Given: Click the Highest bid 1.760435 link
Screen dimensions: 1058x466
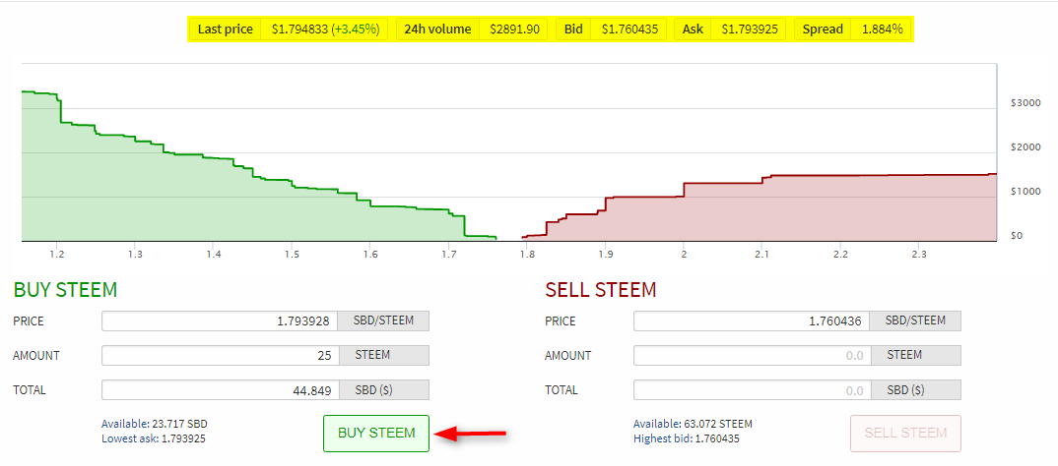Looking at the screenshot, I should (x=687, y=438).
